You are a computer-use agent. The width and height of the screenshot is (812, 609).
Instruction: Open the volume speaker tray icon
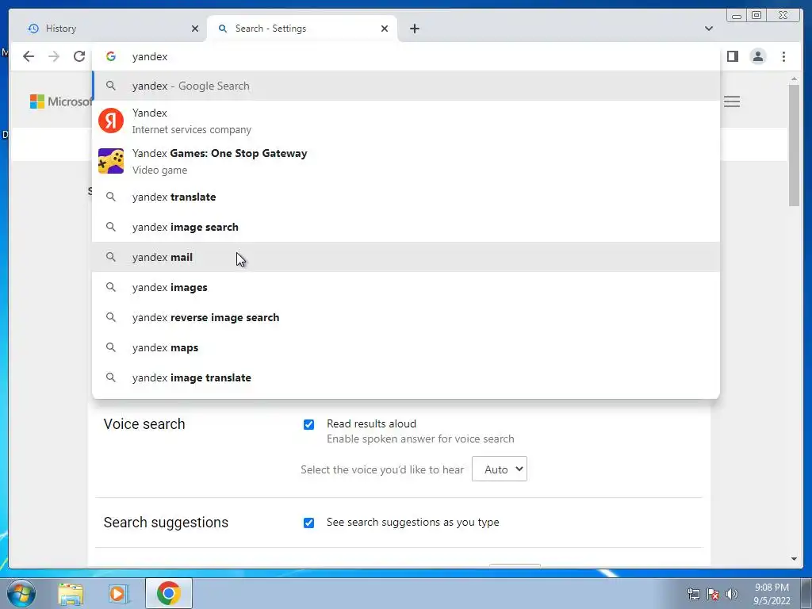pyautogui.click(x=732, y=594)
